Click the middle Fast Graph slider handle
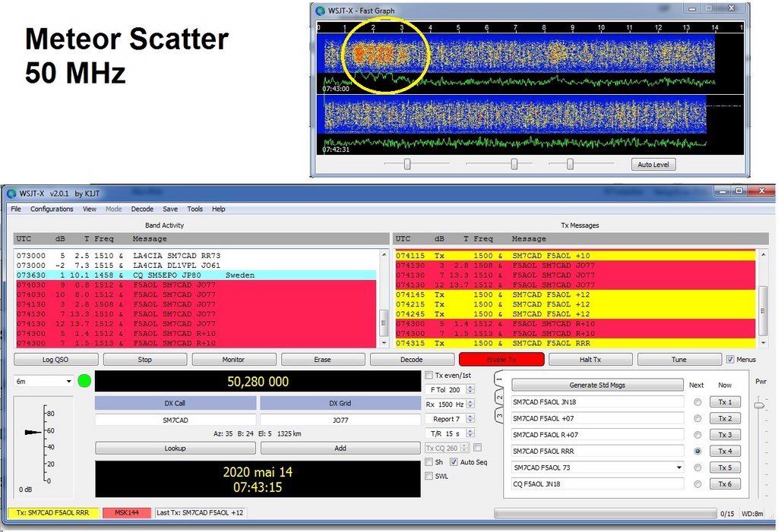 coord(514,164)
